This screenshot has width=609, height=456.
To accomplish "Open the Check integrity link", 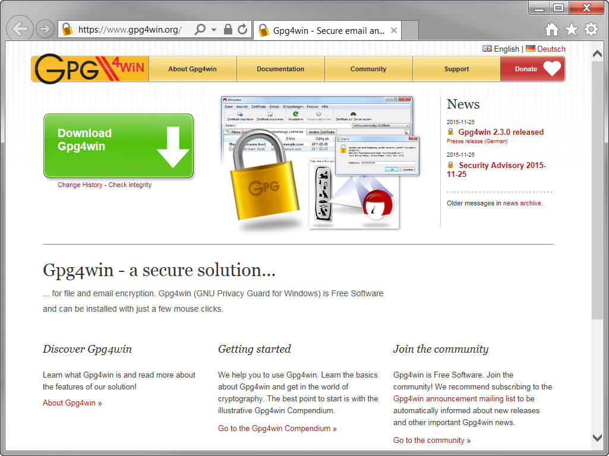I will tap(130, 185).
